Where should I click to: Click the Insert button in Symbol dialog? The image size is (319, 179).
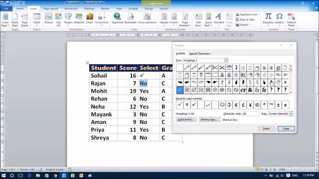267,129
